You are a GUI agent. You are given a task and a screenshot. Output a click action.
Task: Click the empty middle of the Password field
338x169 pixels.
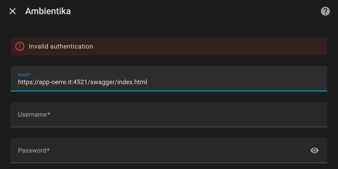[x=169, y=150]
